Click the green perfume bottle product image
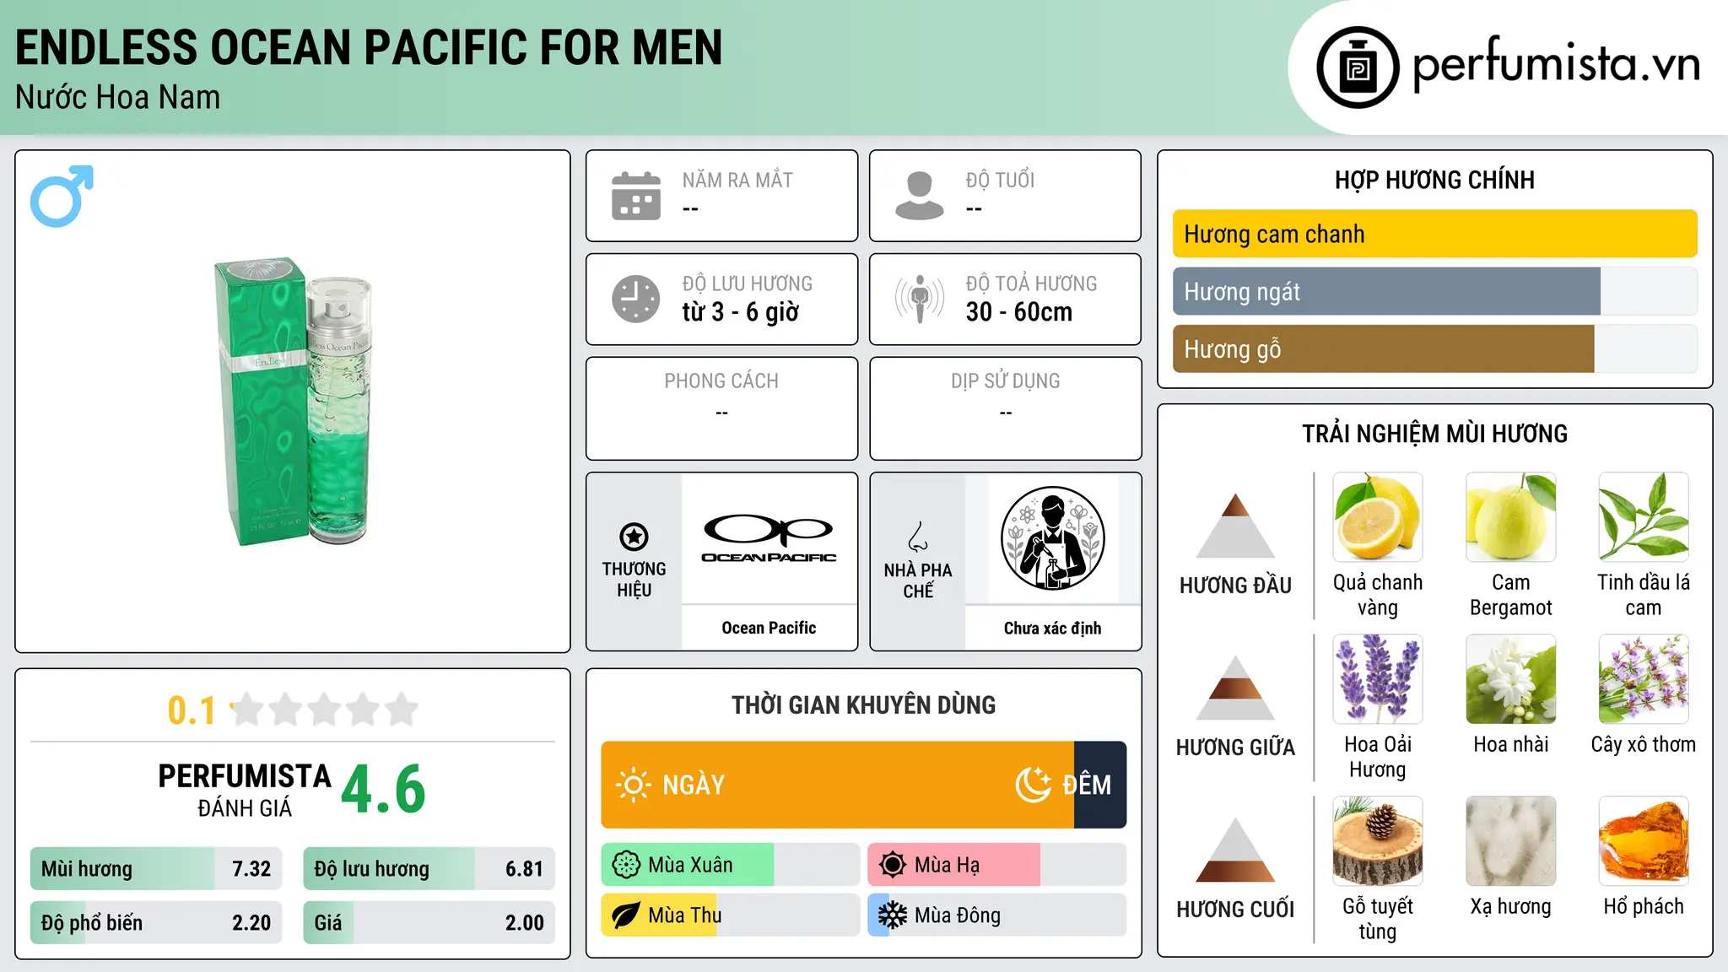Image resolution: width=1728 pixels, height=972 pixels. [x=293, y=402]
